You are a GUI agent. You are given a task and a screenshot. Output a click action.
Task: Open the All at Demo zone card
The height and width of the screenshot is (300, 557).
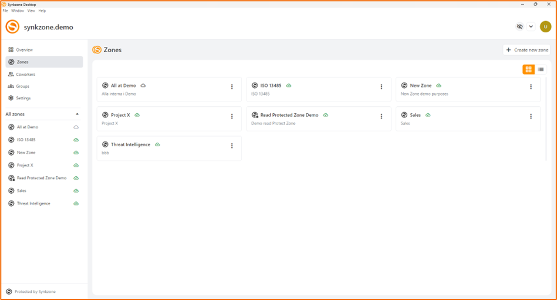coord(169,90)
